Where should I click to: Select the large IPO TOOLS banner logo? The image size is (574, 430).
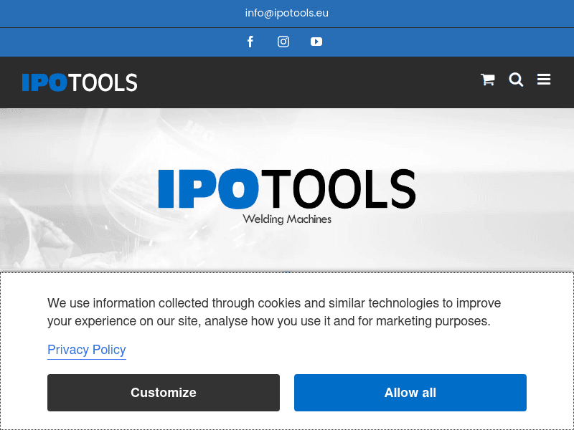point(287,188)
